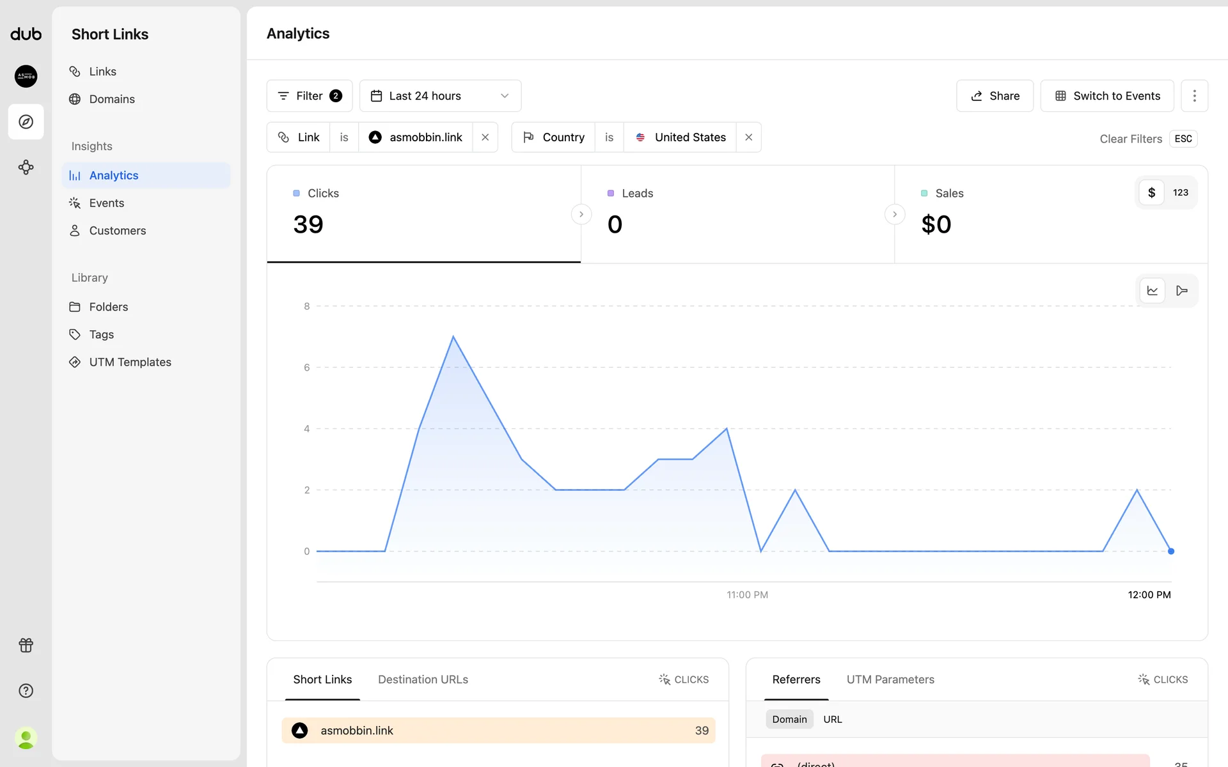Open the Last 24 hours date dropdown
The image size is (1228, 767).
click(440, 96)
